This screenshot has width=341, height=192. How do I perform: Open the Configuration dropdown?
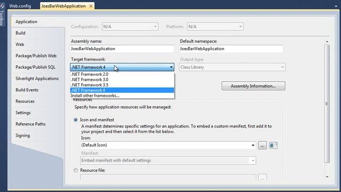(x=130, y=27)
